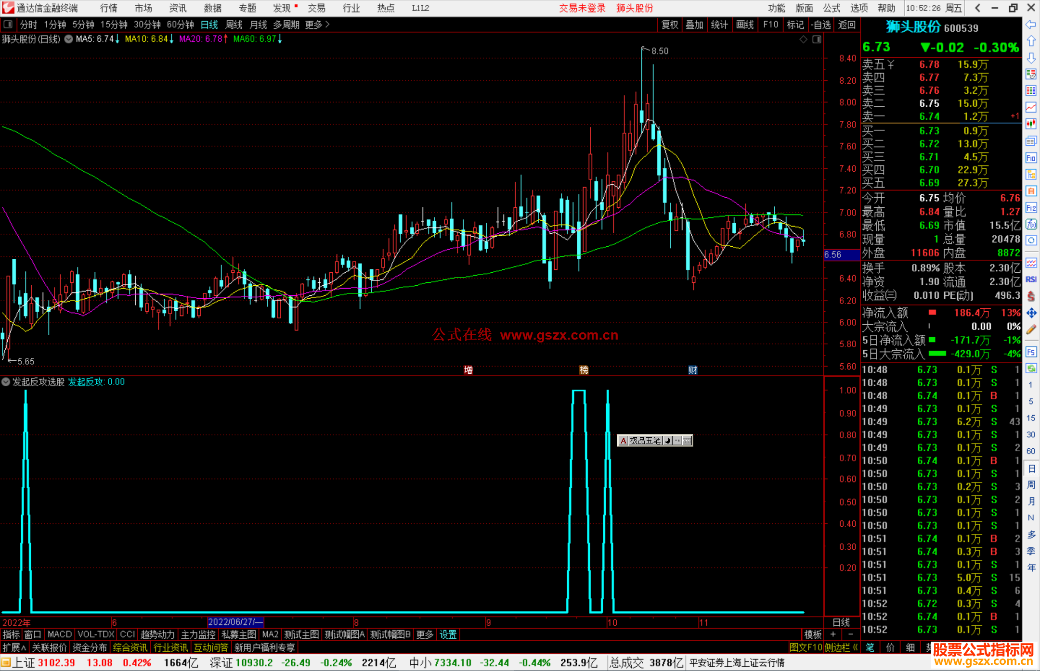Expand the 更多 period options
The image size is (1040, 671).
(317, 25)
